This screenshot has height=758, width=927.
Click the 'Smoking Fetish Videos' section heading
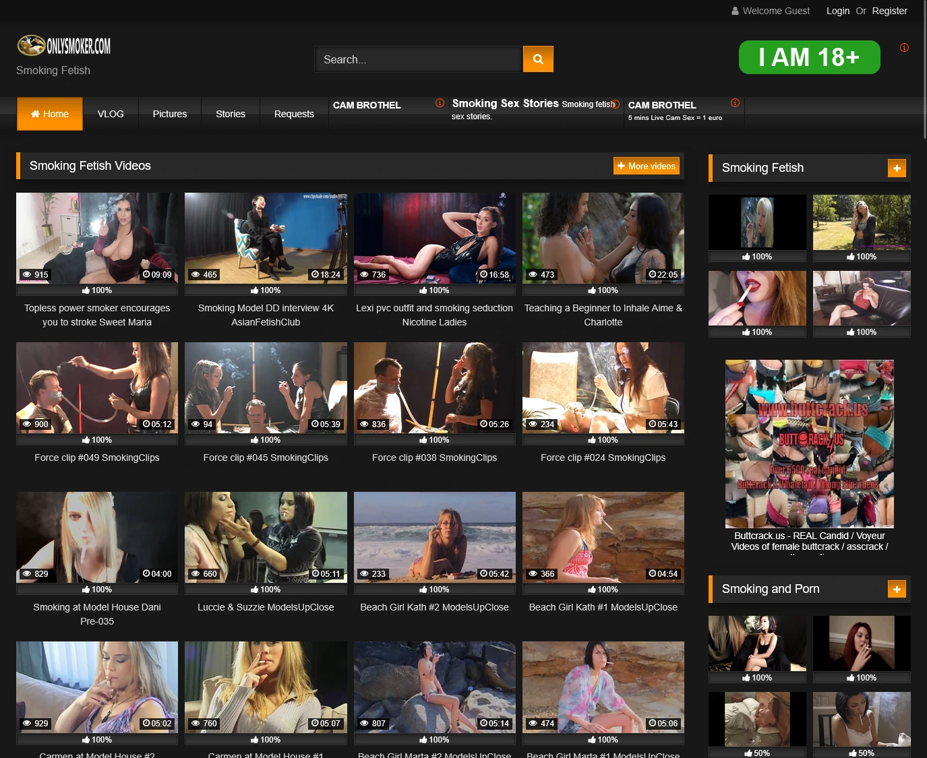pos(90,166)
